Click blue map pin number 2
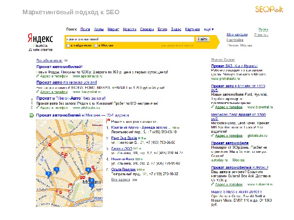 tap(48, 174)
